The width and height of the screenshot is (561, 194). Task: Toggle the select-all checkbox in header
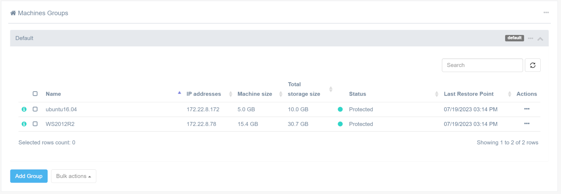click(x=35, y=94)
